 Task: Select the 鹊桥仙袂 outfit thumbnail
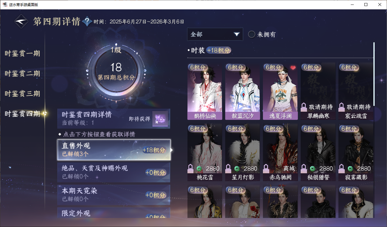point(205,92)
